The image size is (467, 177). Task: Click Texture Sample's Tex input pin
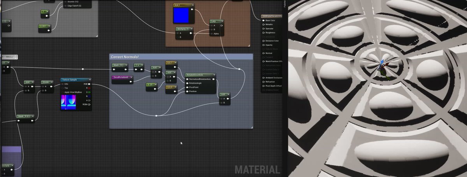pyautogui.click(x=62, y=88)
